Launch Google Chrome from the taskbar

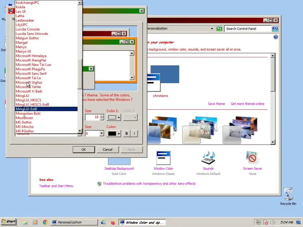[x=45, y=222]
